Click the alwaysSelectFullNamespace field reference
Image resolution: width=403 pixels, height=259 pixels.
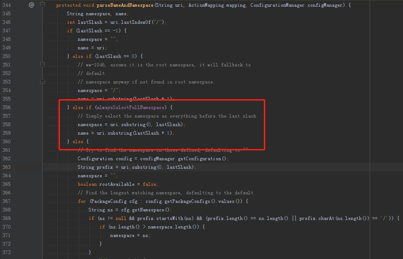130,108
